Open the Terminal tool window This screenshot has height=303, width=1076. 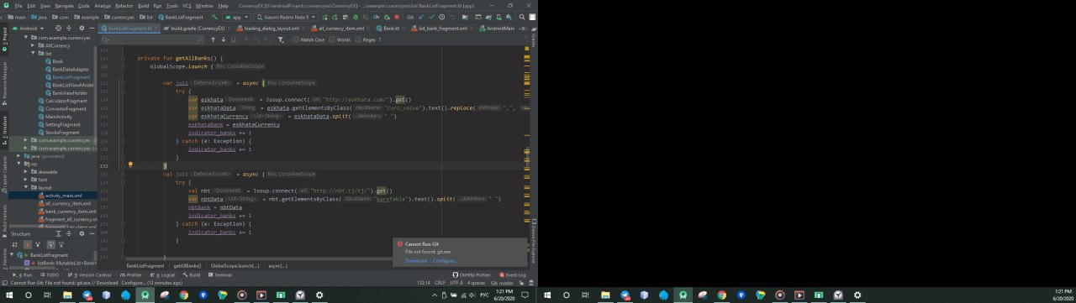tap(220, 274)
